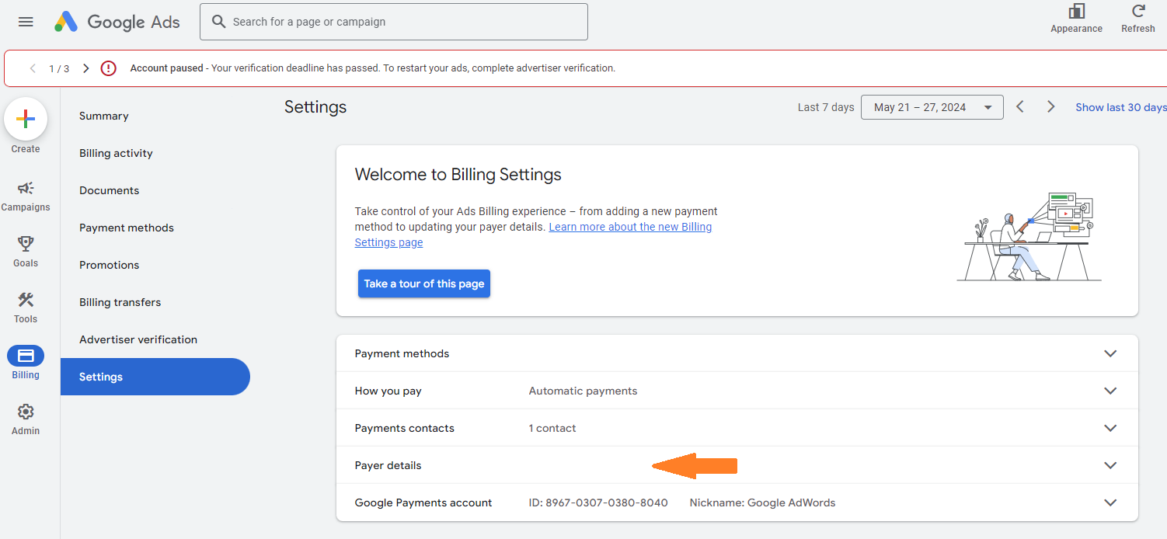Open Learn more about Billing Settings link
This screenshot has width=1167, height=539.
tap(533, 235)
